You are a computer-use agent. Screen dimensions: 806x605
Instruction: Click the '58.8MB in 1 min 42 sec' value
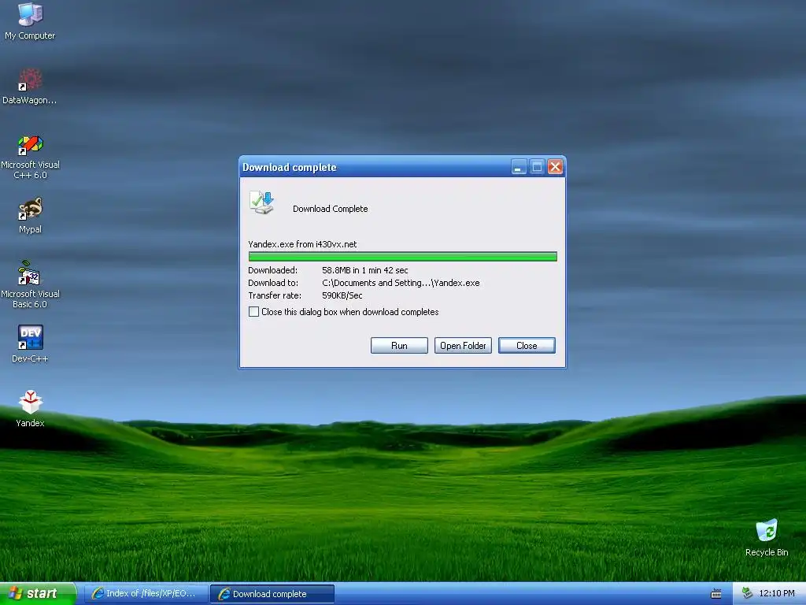coord(365,270)
